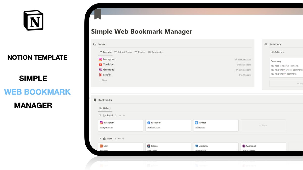Open the Summary card in the Summary gallery
Viewport: 303px width, 170px height.
coord(286,67)
